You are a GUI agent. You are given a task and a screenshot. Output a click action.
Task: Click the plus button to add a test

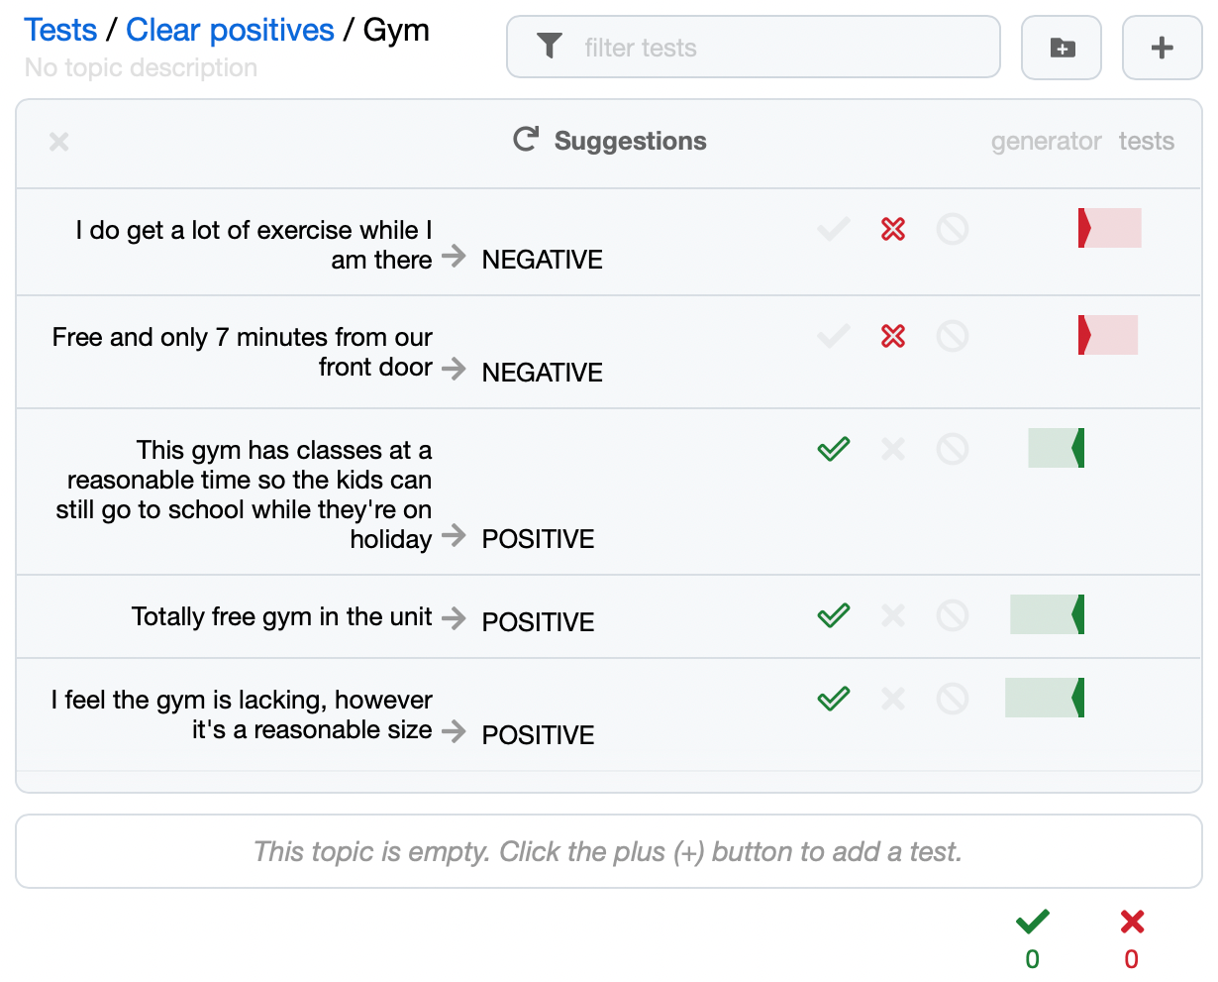click(x=1162, y=48)
